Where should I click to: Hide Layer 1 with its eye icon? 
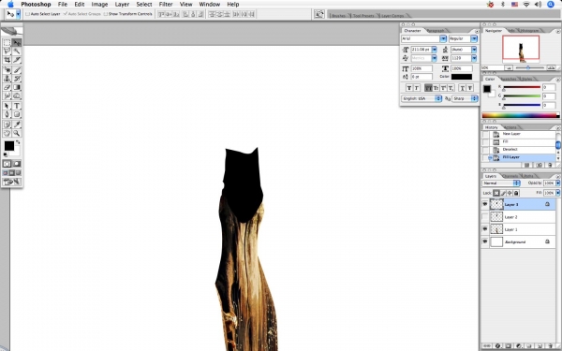pyautogui.click(x=485, y=229)
